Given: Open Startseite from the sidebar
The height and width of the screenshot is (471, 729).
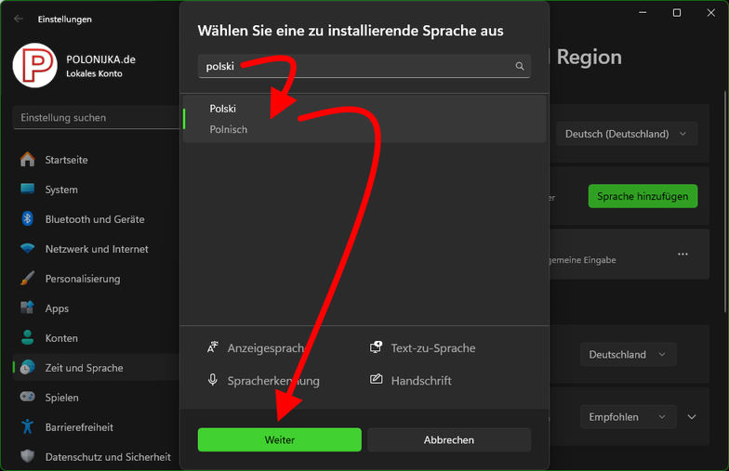Looking at the screenshot, I should click(66, 160).
